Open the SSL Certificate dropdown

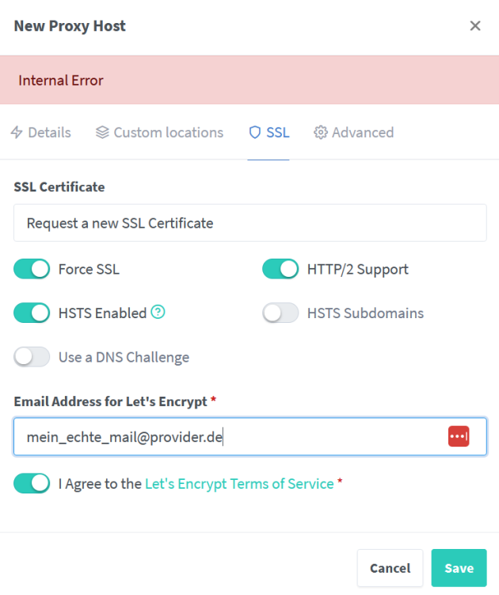point(250,223)
